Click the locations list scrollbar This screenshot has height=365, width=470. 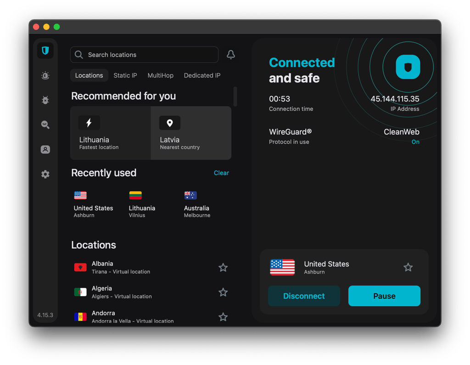(235, 97)
